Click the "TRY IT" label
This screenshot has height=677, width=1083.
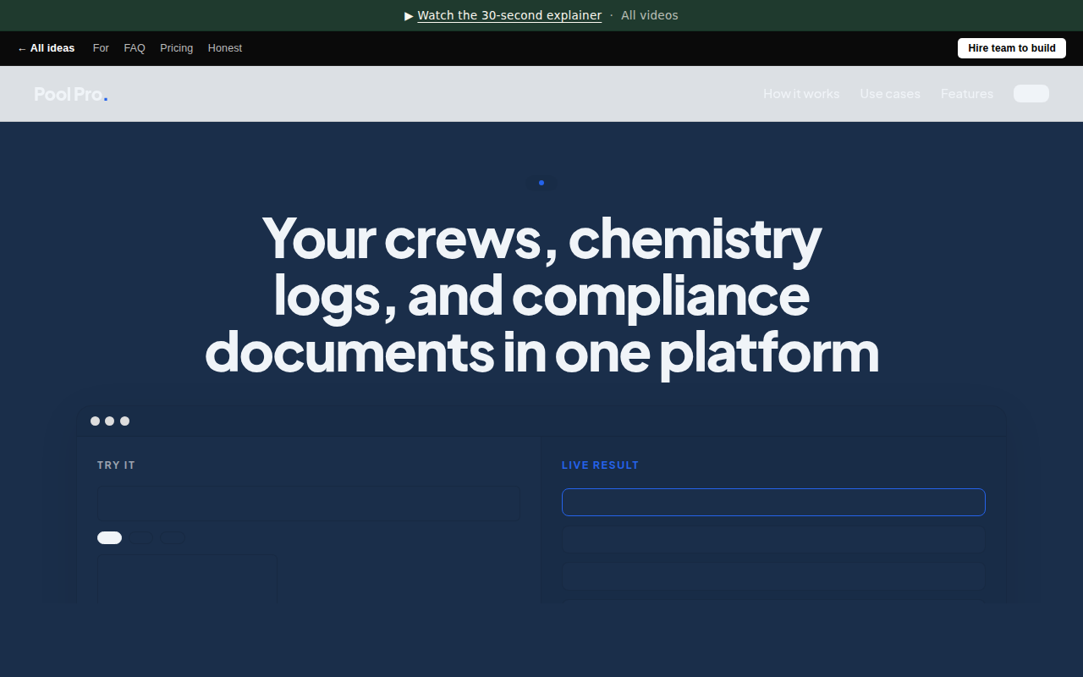(x=116, y=465)
